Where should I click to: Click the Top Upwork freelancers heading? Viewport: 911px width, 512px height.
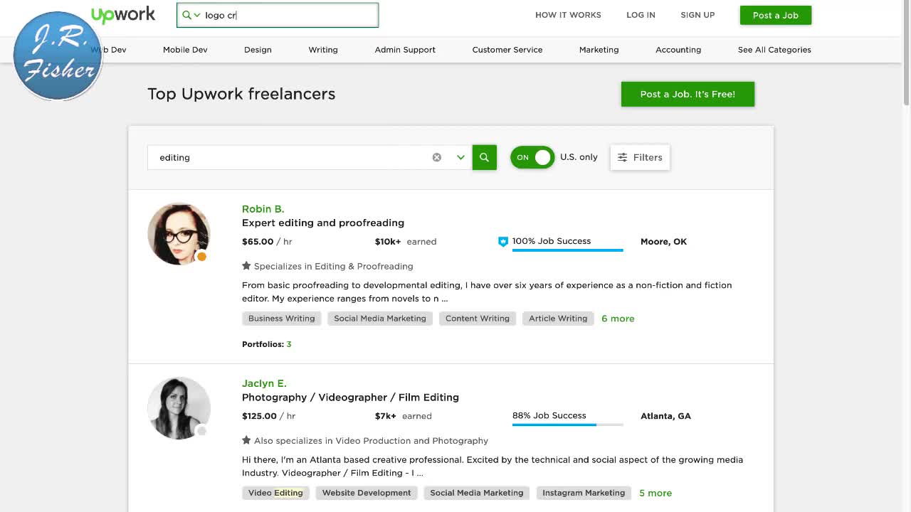pos(241,94)
